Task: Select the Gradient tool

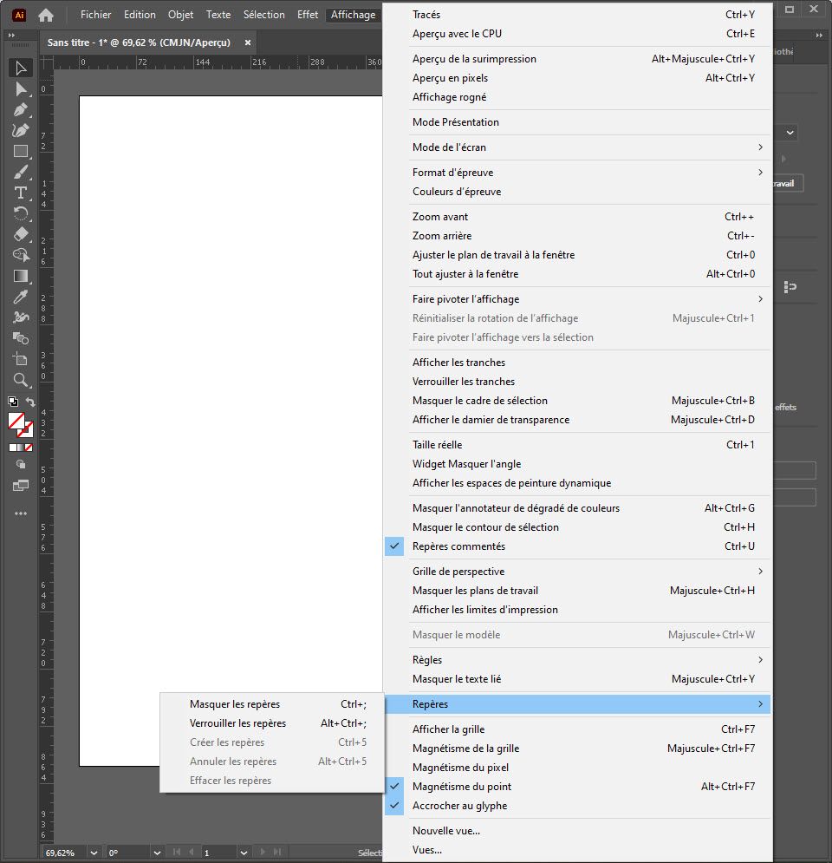Action: (x=20, y=276)
